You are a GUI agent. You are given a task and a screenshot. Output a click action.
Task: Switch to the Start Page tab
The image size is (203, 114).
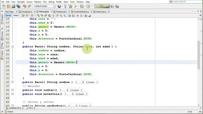[x=9, y=12]
